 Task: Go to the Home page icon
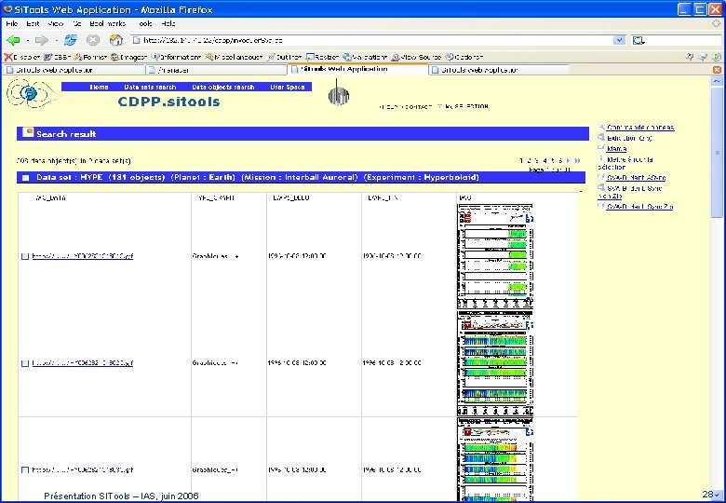tap(115, 41)
